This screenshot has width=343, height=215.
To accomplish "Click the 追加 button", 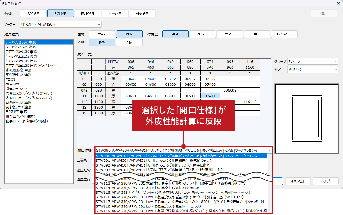I will click(x=324, y=14).
